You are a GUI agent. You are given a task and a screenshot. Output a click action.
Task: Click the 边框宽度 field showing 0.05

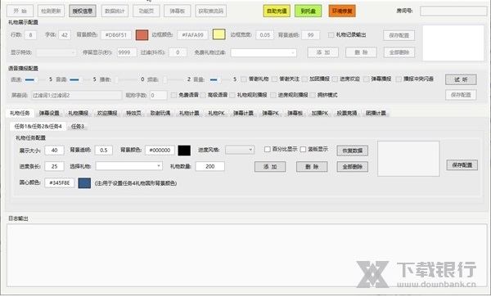pyautogui.click(x=265, y=34)
